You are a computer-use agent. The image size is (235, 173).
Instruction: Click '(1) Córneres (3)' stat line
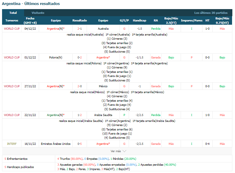click(x=117, y=39)
